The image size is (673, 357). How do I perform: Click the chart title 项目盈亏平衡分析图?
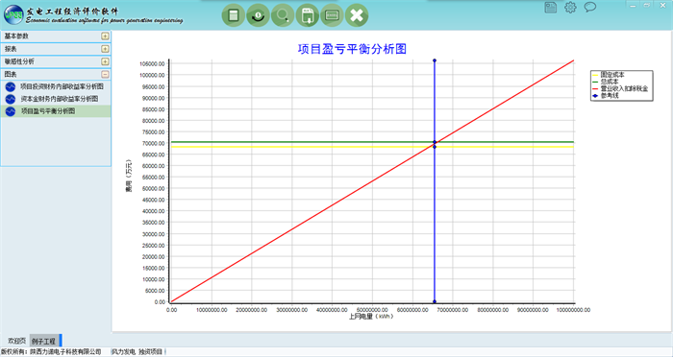coord(352,49)
